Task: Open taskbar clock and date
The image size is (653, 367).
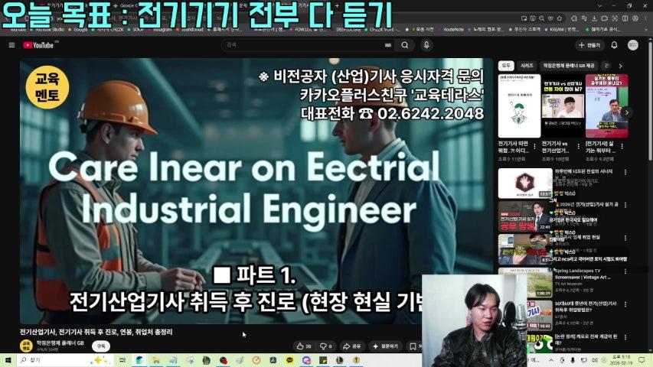Action: pos(621,360)
